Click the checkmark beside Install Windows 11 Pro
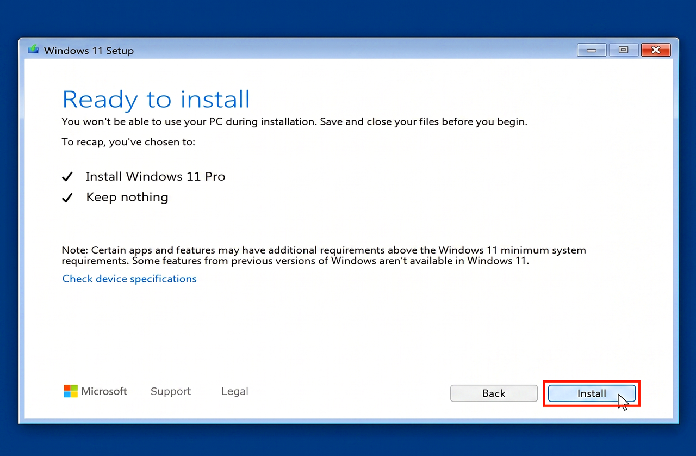Image resolution: width=696 pixels, height=456 pixels. click(x=67, y=177)
